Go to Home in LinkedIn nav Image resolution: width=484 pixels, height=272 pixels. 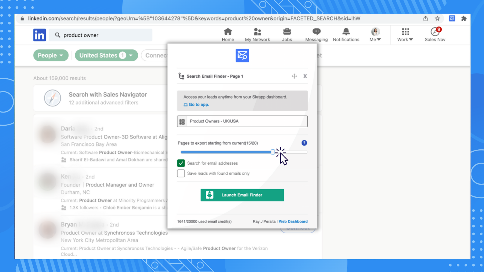pyautogui.click(x=228, y=35)
